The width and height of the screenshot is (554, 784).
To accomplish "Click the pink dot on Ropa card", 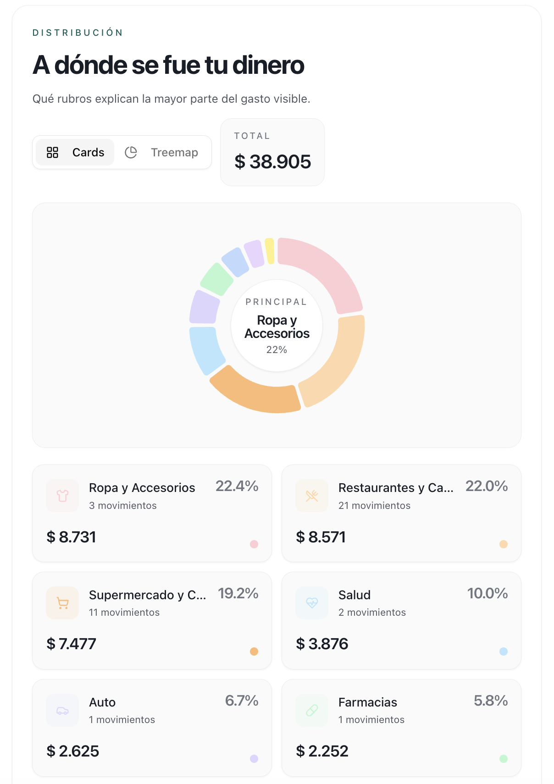I will [x=254, y=544].
